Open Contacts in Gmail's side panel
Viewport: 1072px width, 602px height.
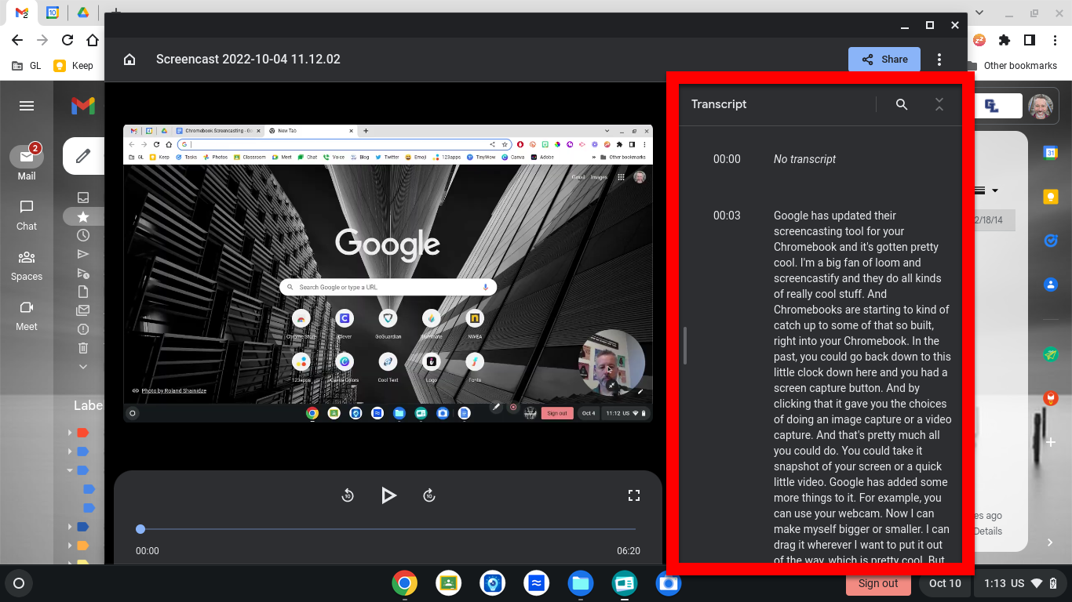tap(1051, 285)
